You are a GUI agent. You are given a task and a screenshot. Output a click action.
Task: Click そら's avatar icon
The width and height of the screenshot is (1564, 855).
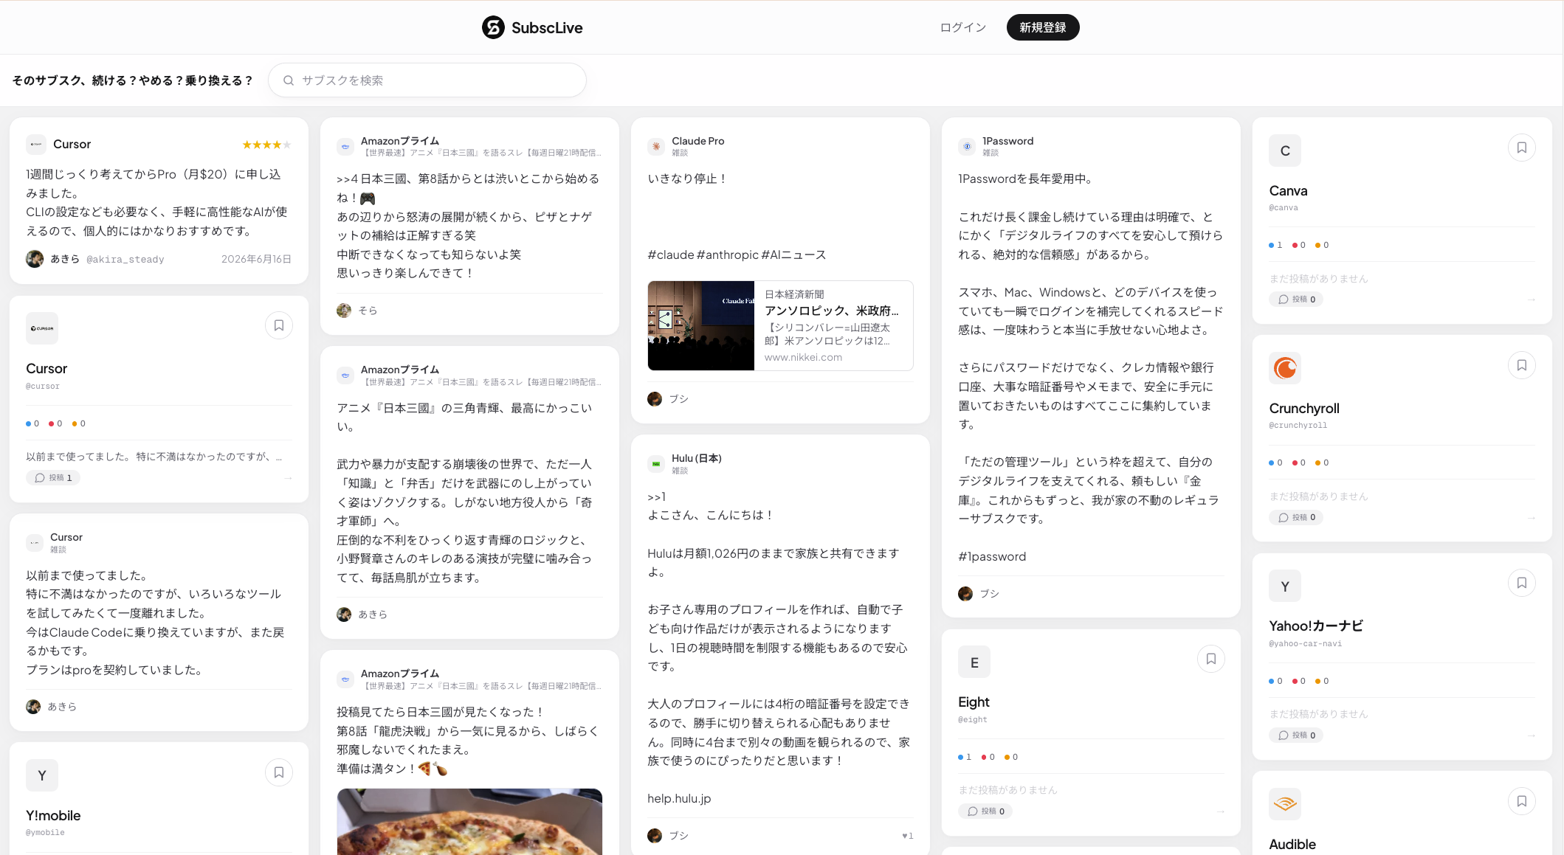(x=344, y=311)
